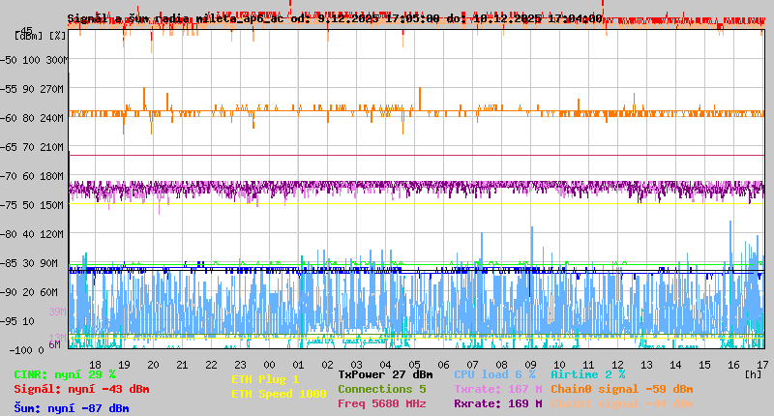The height and width of the screenshot is (416, 774).
Task: Click y-axis label '-95 10'
Action: 17,321
